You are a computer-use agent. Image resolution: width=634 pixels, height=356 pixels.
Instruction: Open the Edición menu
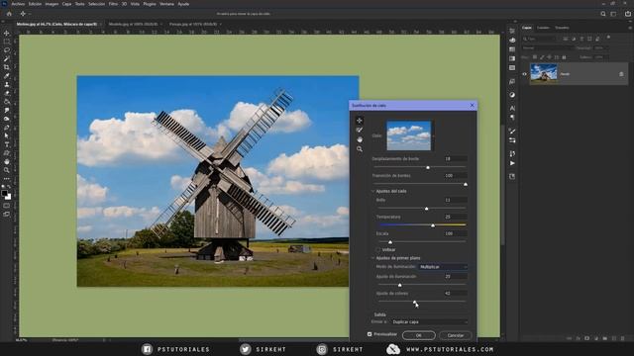(35, 4)
